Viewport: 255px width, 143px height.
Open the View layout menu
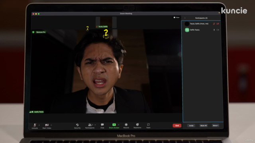[x=177, y=17]
